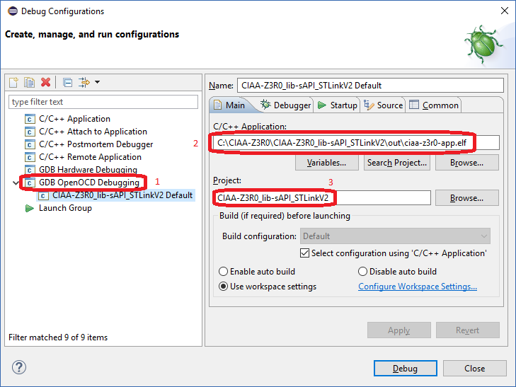Click the filter launch configurations icon
This screenshot has width=516, height=387.
[84, 82]
